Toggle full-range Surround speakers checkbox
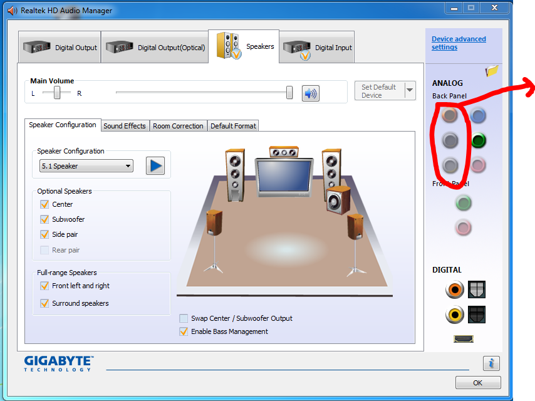The image size is (535, 401). 44,303
